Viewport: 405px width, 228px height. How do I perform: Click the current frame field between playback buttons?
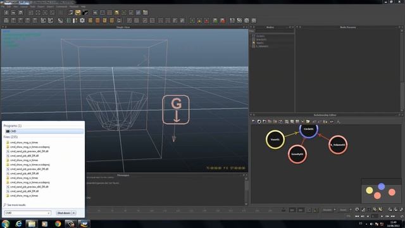pos(375,216)
